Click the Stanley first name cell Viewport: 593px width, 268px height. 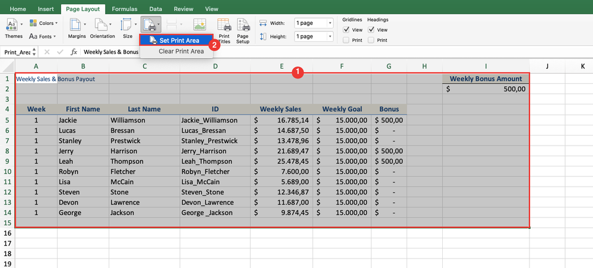tap(83, 141)
